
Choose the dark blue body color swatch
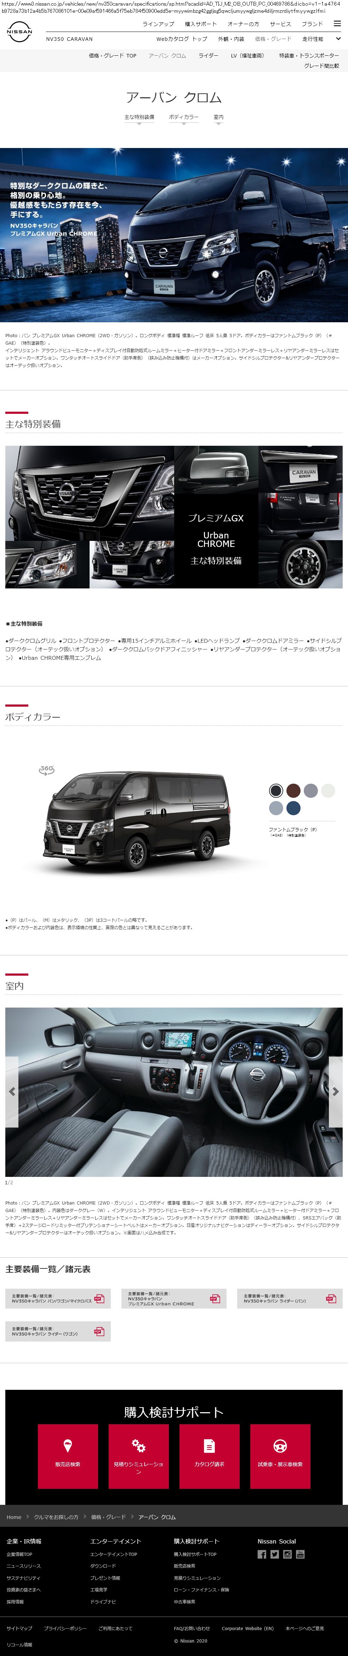293,808
